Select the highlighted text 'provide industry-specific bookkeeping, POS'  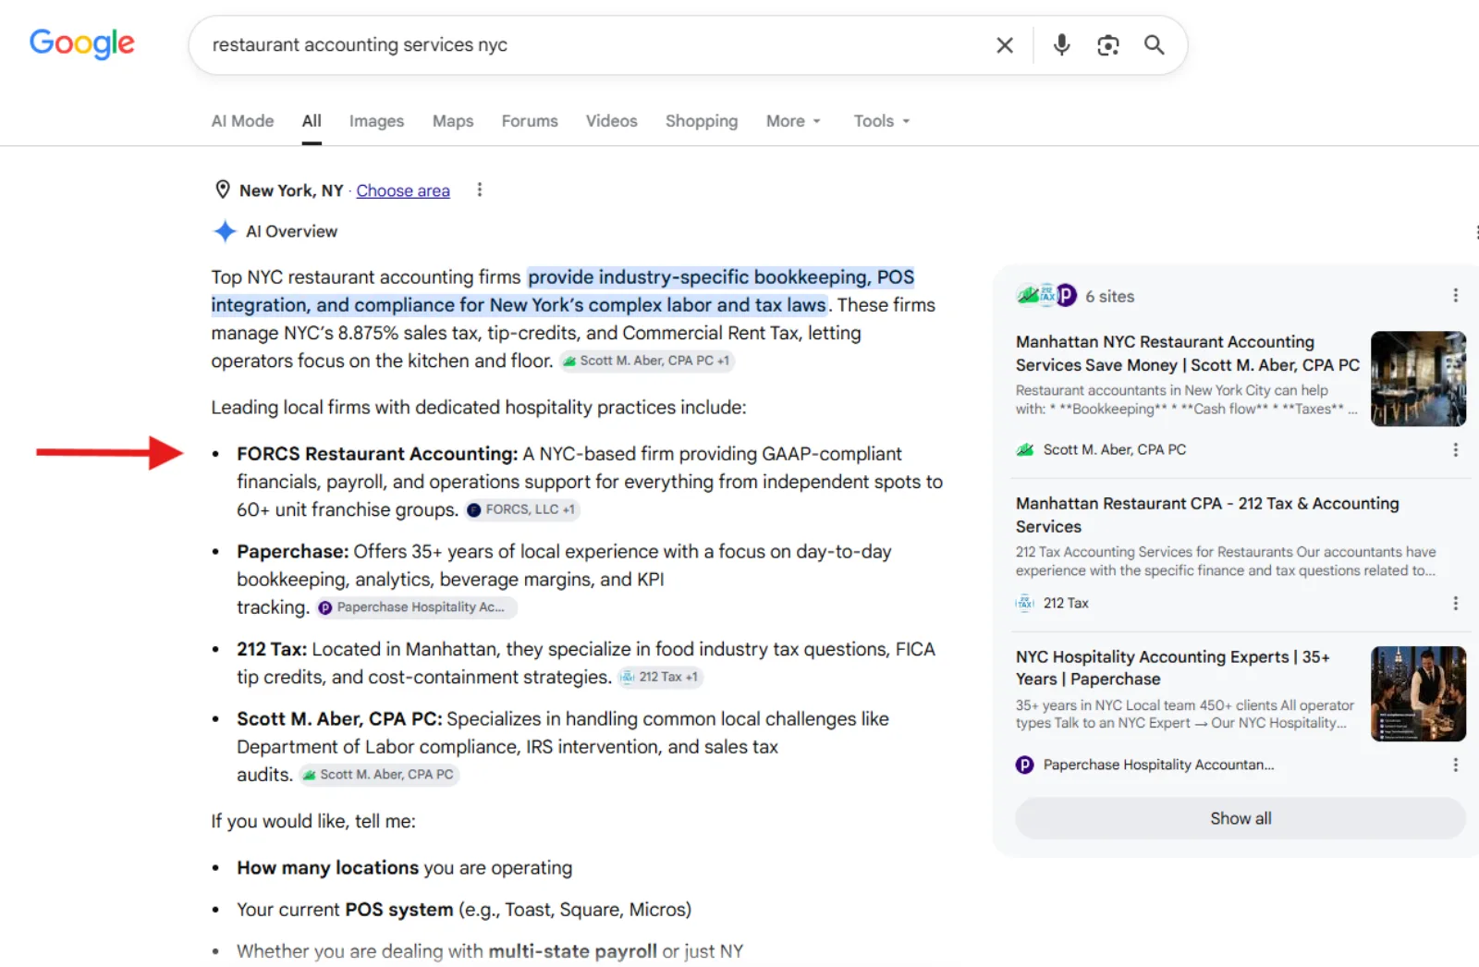click(721, 277)
